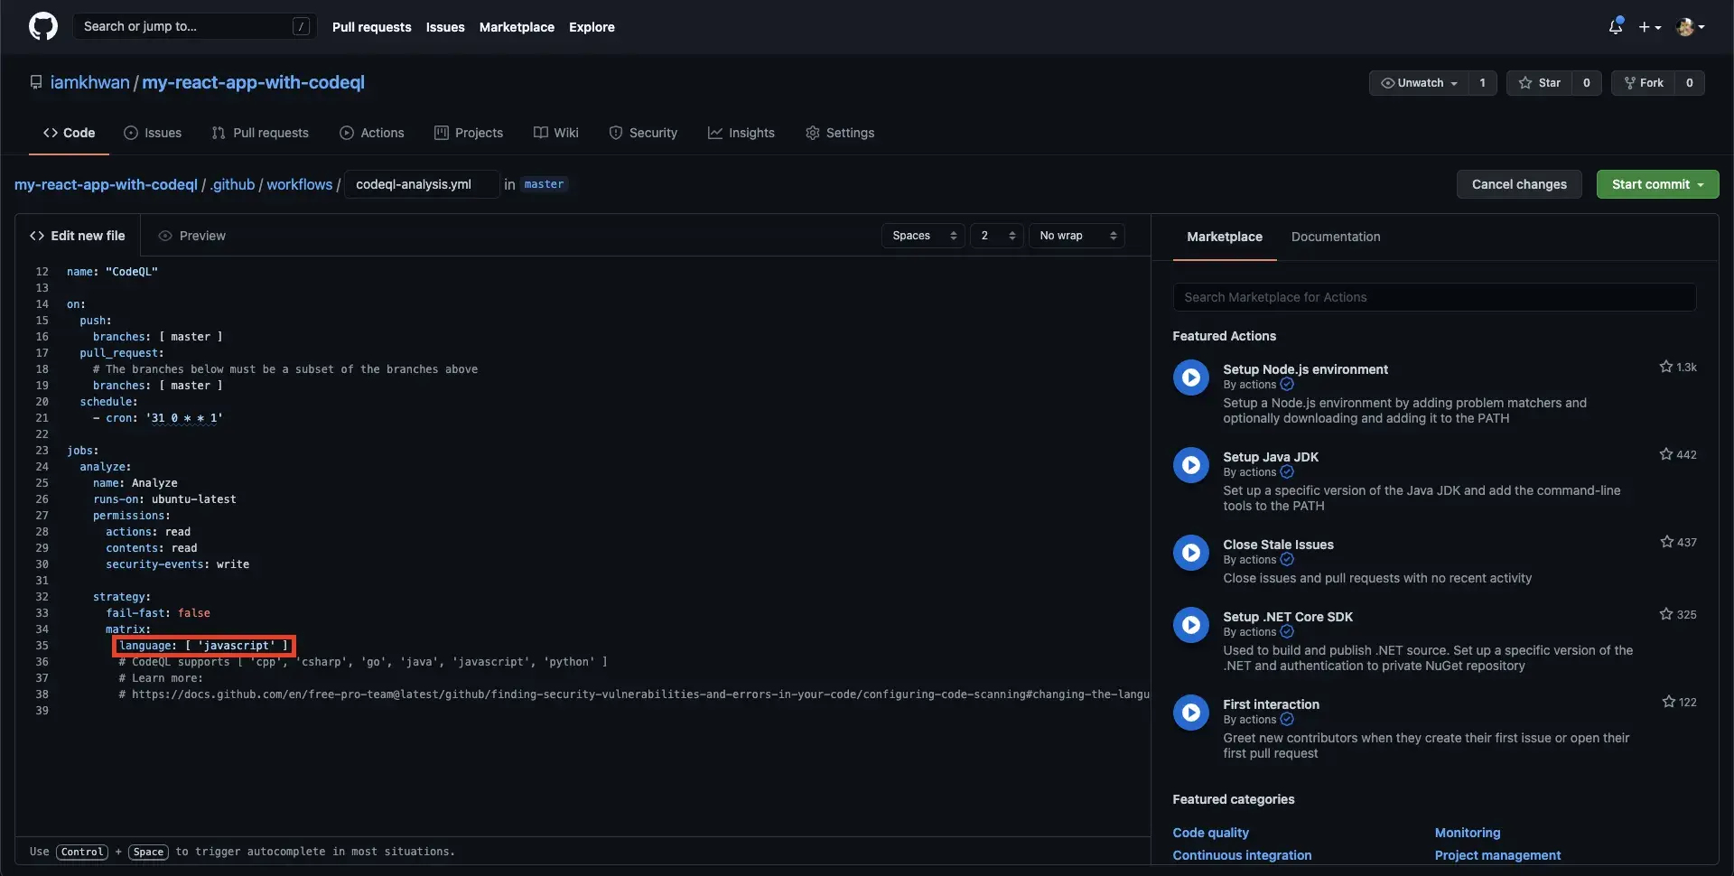Open the Security tab
The height and width of the screenshot is (876, 1734).
pos(643,133)
